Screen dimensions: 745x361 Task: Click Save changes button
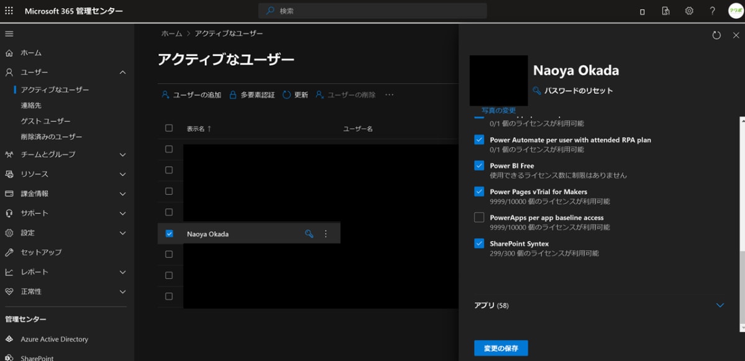500,348
